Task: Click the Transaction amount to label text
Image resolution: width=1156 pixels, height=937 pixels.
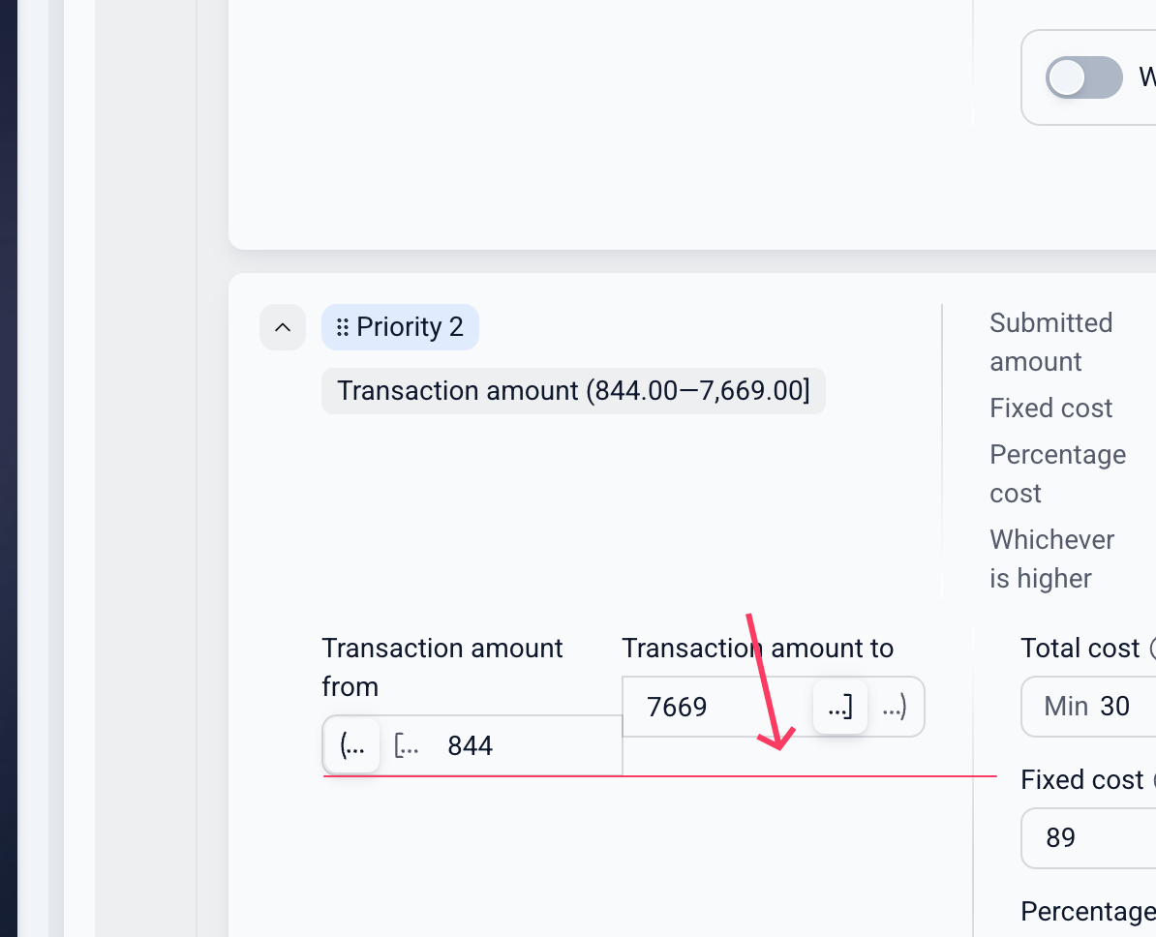Action: point(758,648)
